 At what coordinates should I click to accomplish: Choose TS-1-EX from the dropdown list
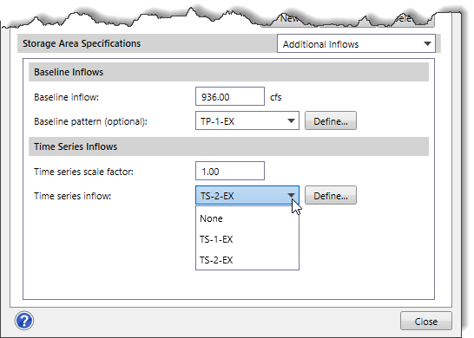[247, 239]
